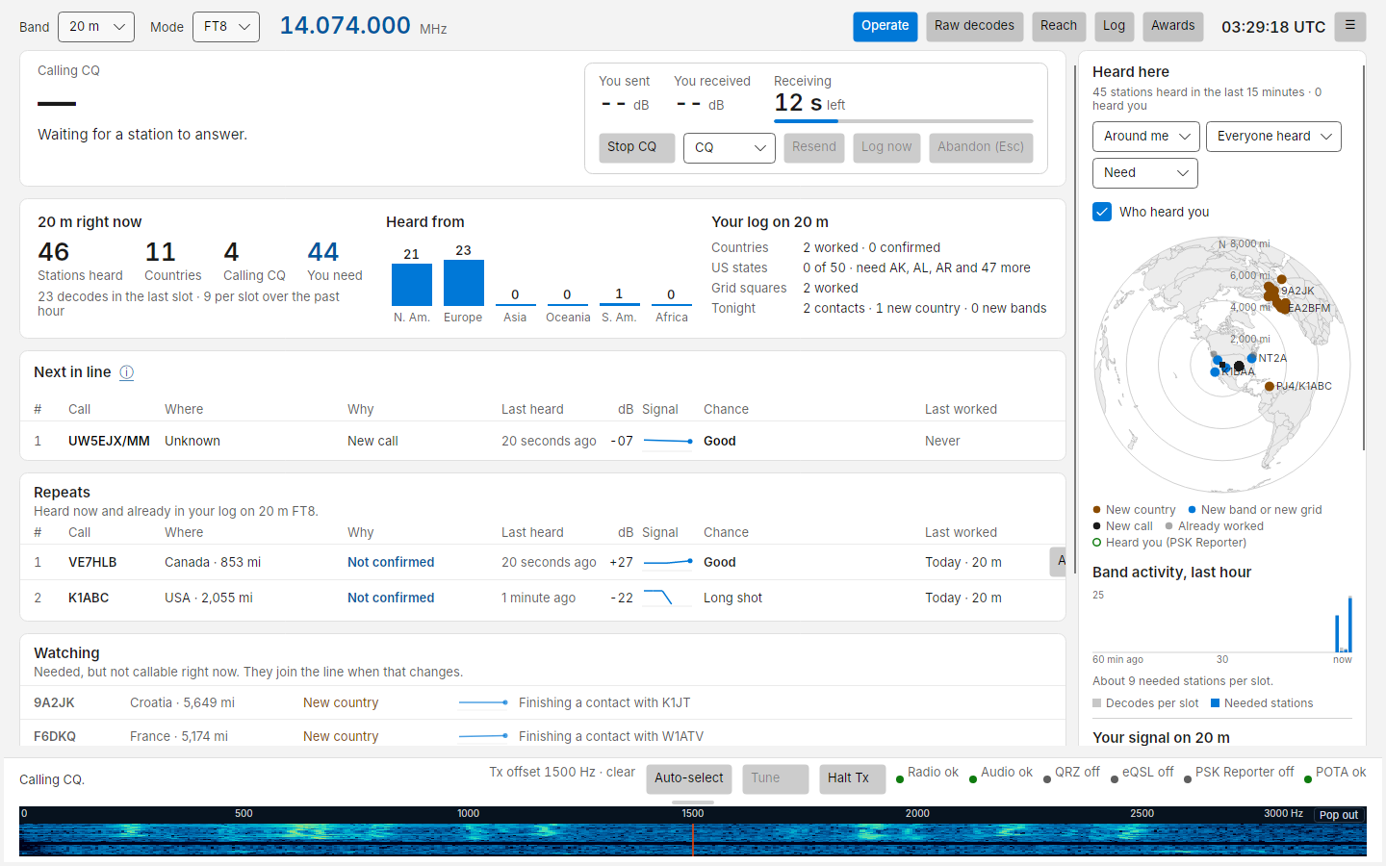1386x866 pixels.
Task: Click the Receiving progress bar
Action: [904, 121]
